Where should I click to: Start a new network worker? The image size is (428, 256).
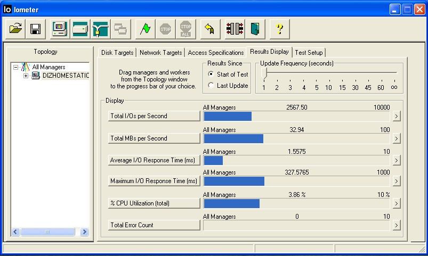coord(100,29)
